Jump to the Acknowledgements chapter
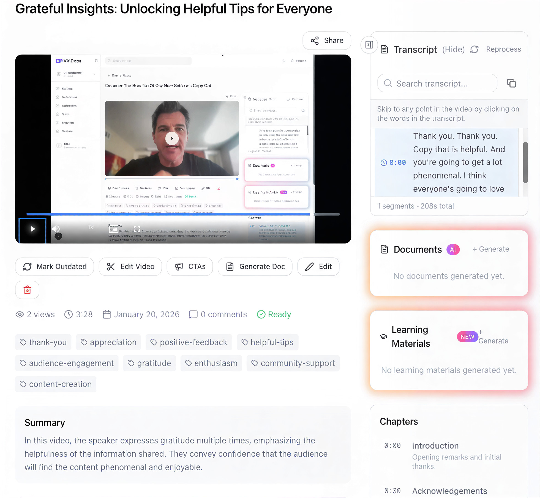The height and width of the screenshot is (498, 540). (x=449, y=491)
